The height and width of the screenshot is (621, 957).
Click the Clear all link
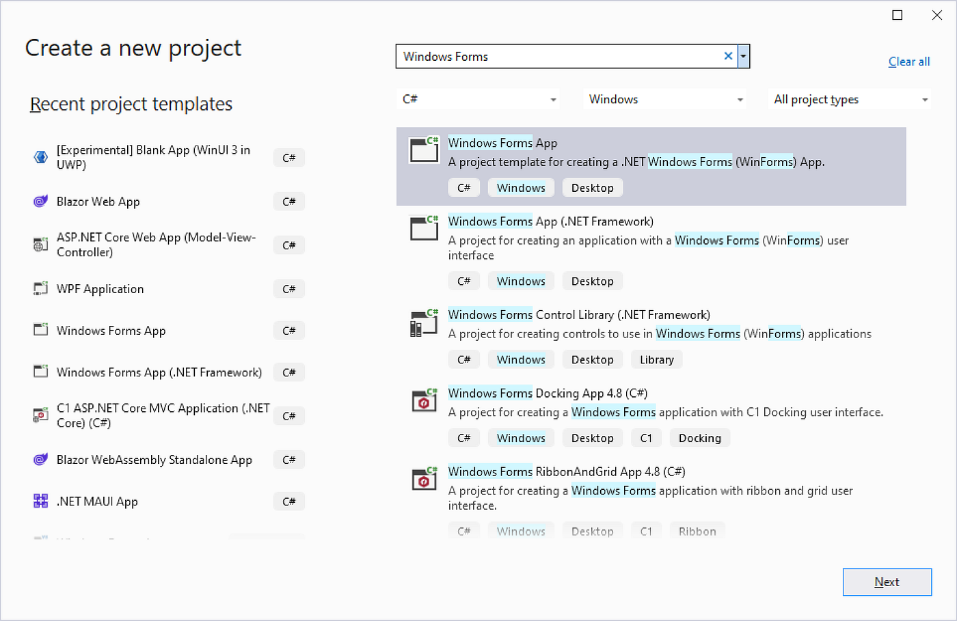[x=908, y=61]
